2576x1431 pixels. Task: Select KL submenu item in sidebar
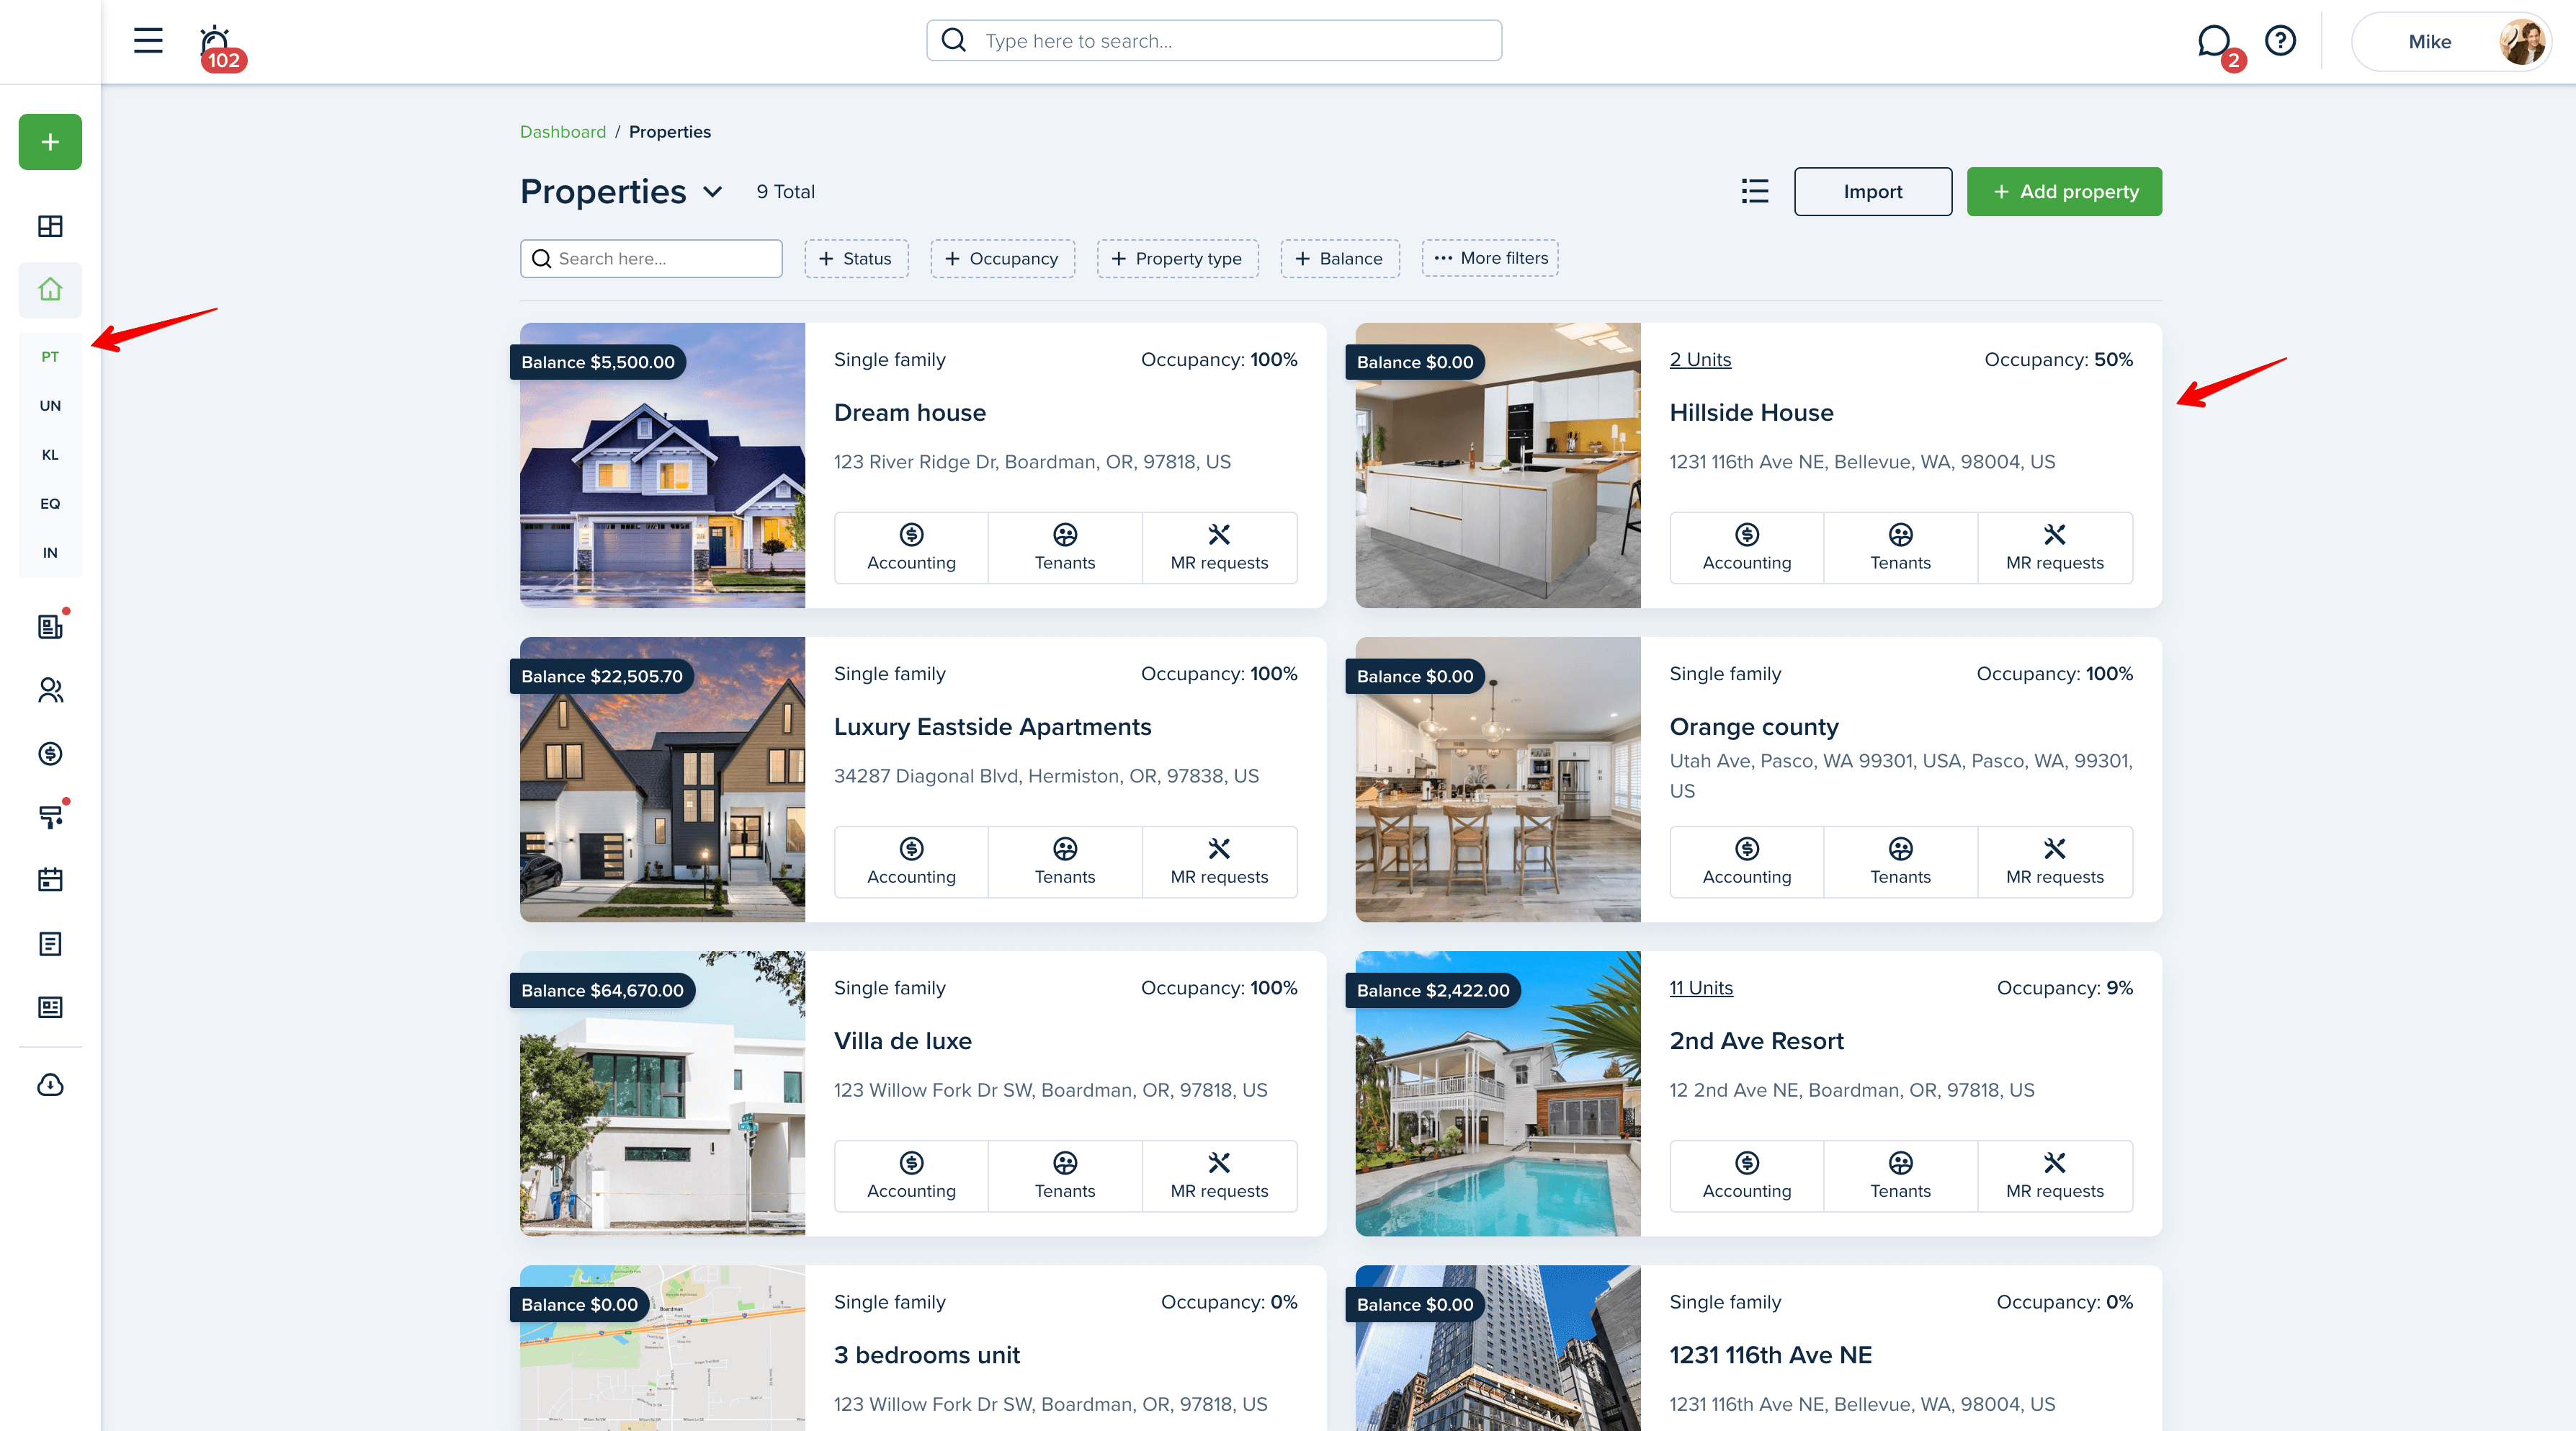pyautogui.click(x=50, y=455)
